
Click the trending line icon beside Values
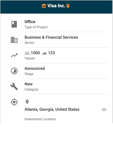(x=14, y=55)
